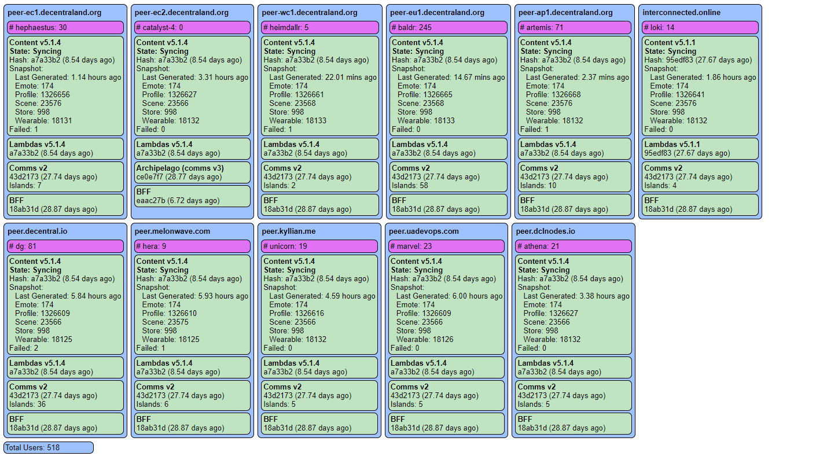This screenshot has height=467, width=827.
Task: Click the 'Failed: 2' line
Action: 24,348
